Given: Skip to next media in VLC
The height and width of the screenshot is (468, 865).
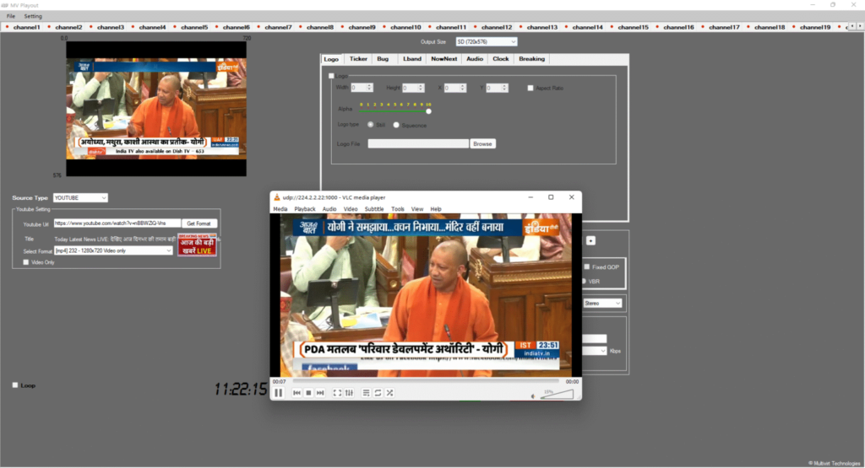Looking at the screenshot, I should (x=320, y=393).
